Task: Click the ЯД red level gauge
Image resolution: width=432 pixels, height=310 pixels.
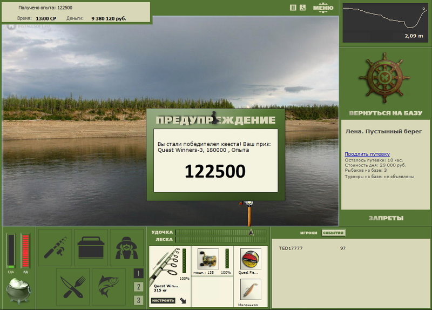Action: (25, 251)
